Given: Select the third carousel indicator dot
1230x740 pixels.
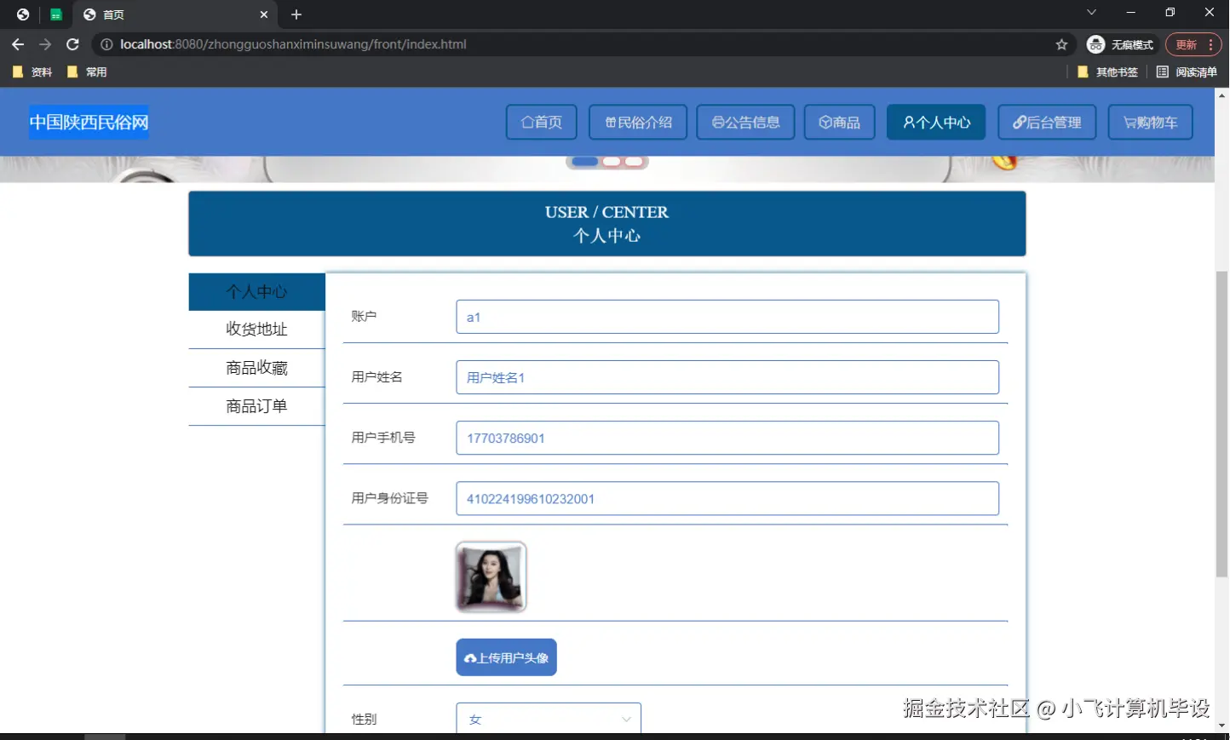Looking at the screenshot, I should click(634, 162).
